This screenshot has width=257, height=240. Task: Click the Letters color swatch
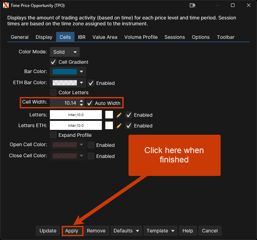point(109,115)
